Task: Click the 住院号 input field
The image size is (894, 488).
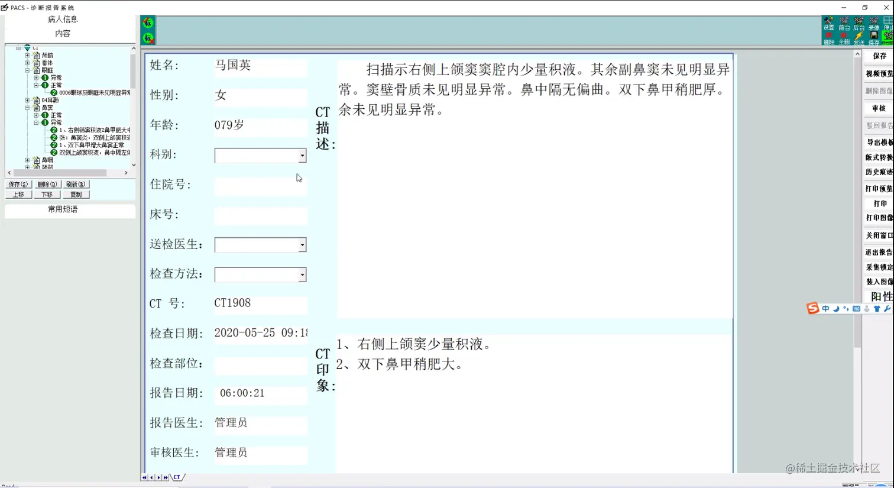Action: coord(261,186)
